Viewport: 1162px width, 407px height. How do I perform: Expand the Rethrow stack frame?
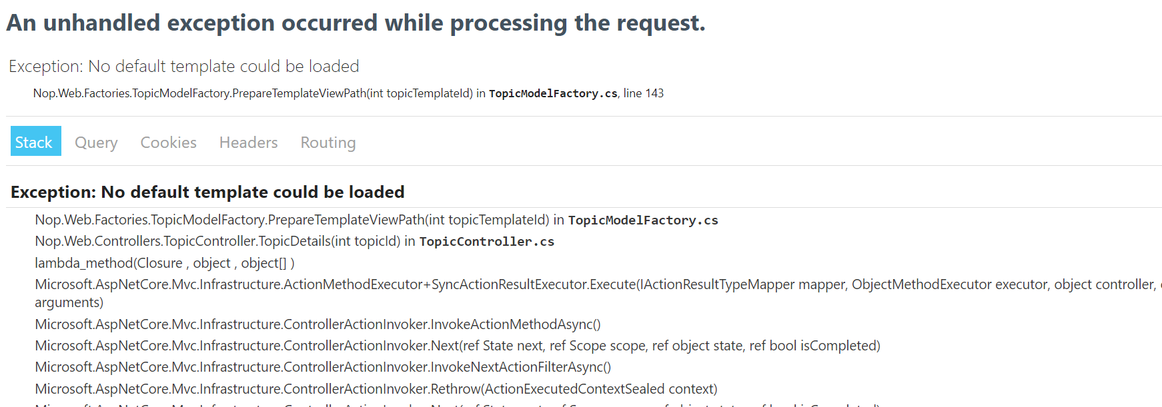[376, 388]
